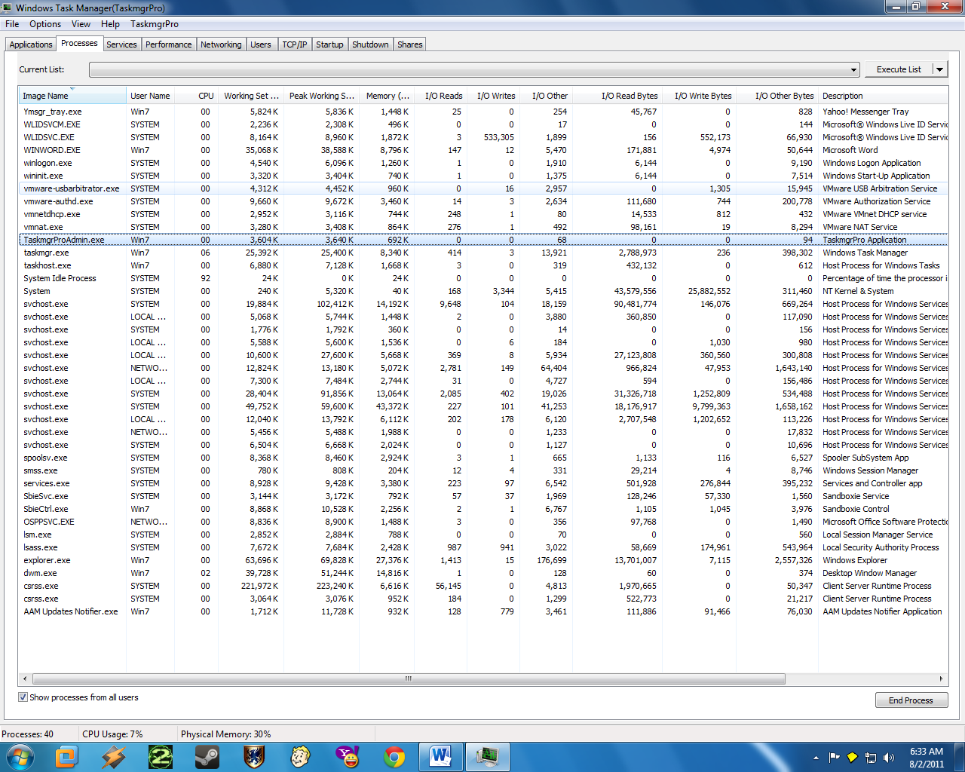Image resolution: width=965 pixels, height=772 pixels.
Task: Switch to the Startup tab
Action: [329, 44]
